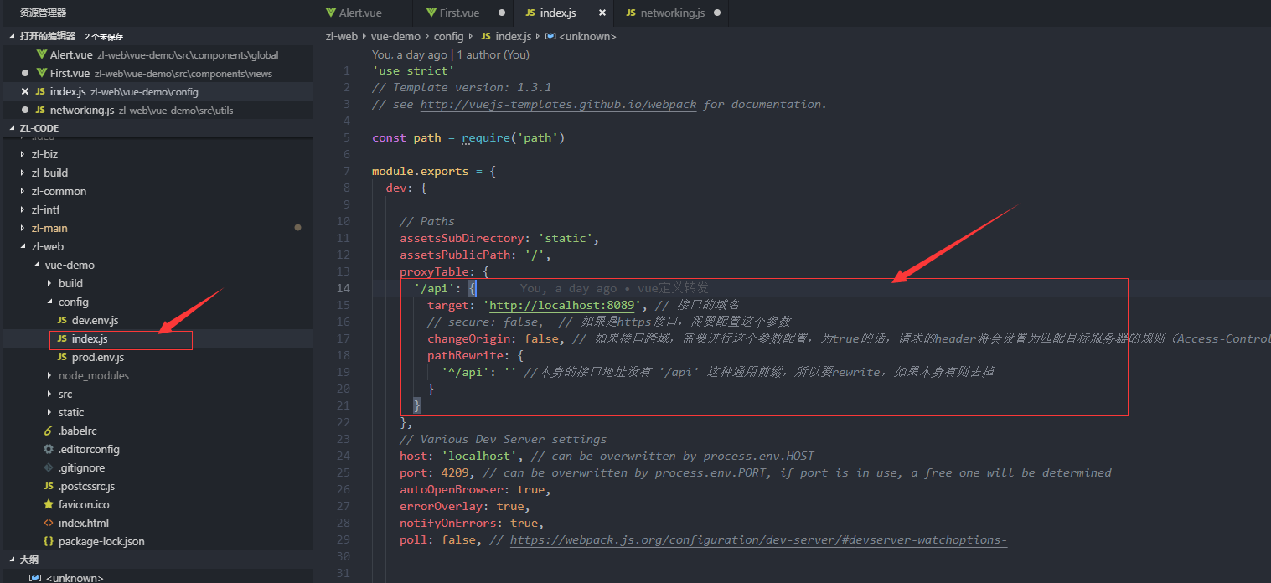
Task: Expand the static folder
Action: [71, 412]
